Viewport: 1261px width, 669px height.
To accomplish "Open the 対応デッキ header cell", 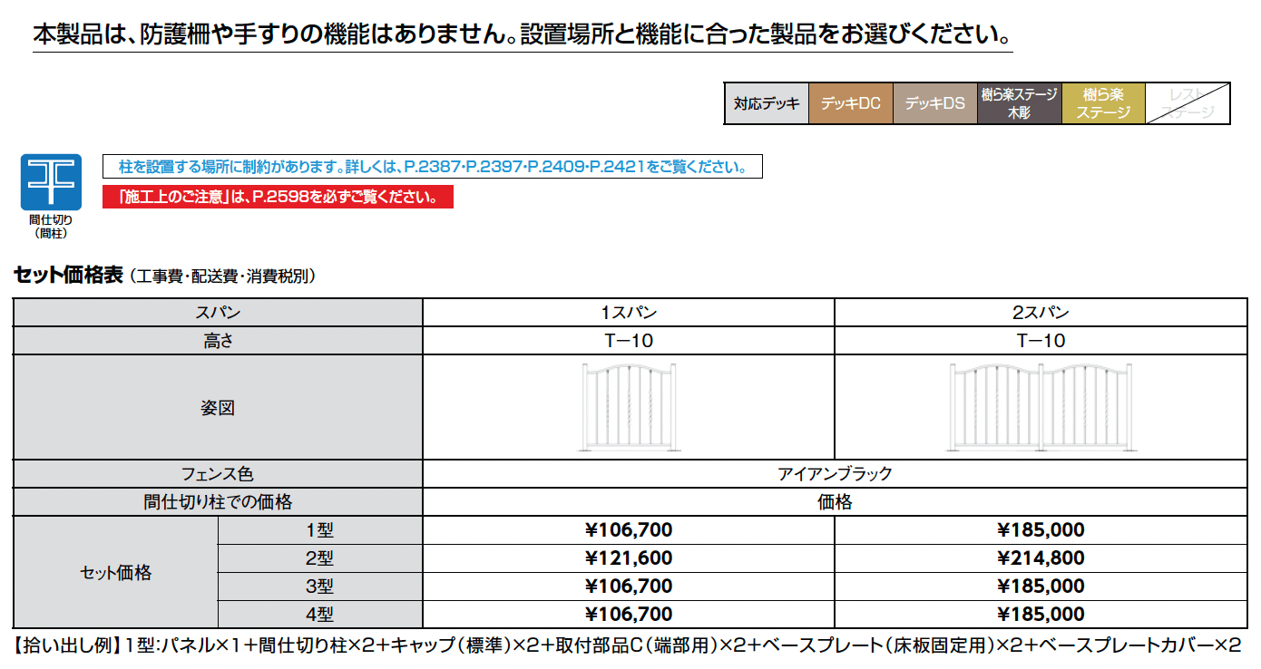I will click(x=767, y=102).
